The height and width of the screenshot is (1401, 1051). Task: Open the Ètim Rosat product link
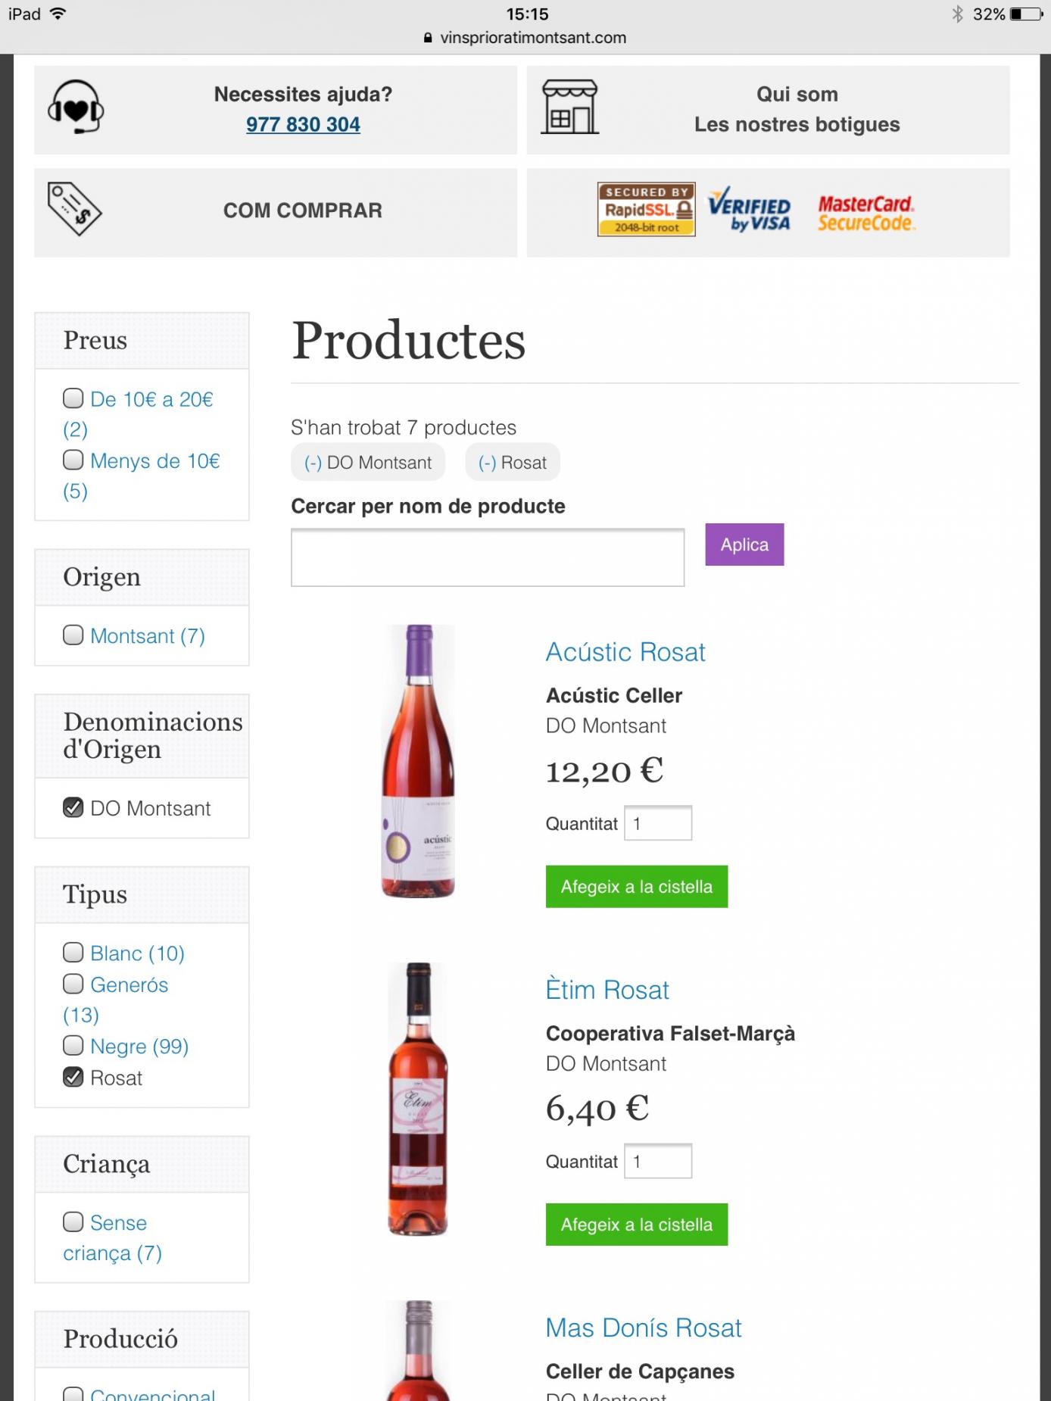click(607, 990)
